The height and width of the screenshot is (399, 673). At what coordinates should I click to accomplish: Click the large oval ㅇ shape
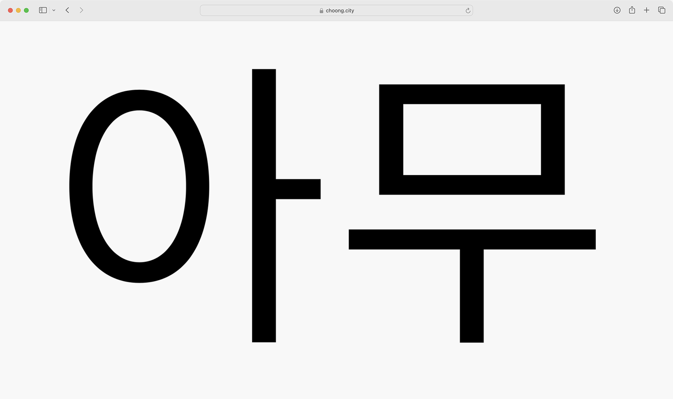coord(81,186)
